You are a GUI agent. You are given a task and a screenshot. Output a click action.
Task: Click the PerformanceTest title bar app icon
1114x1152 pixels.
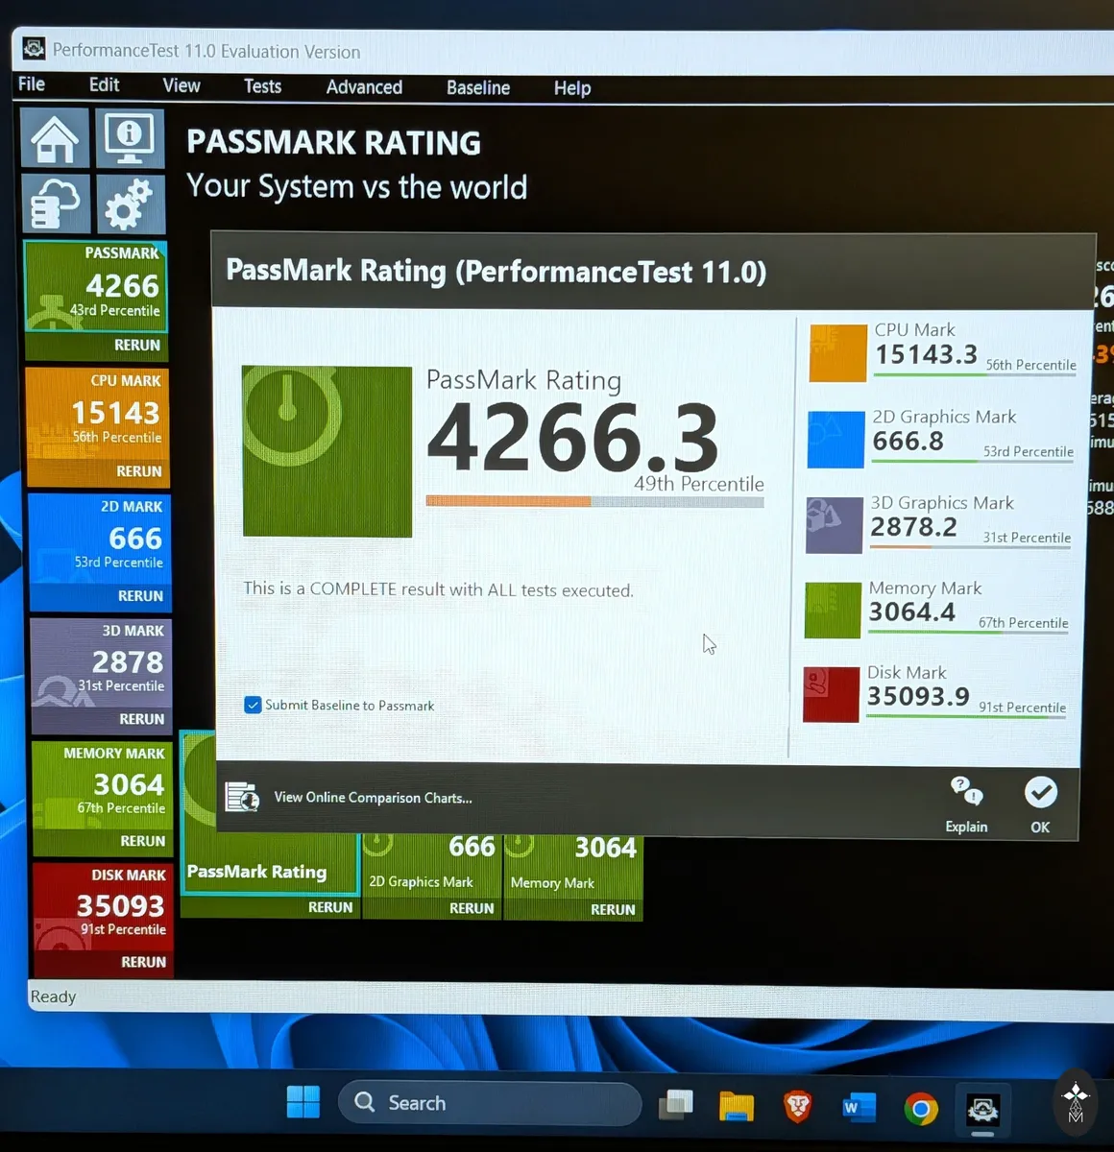(x=34, y=48)
